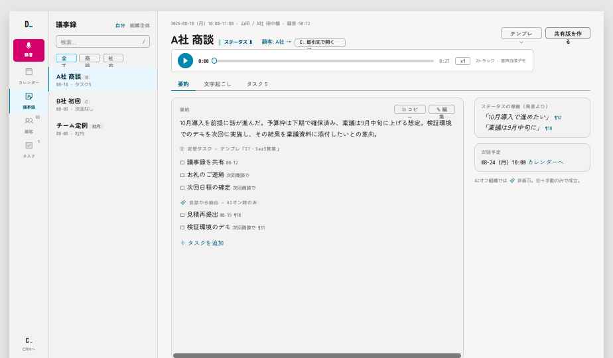Open the カレンダー sidebar icon

pyautogui.click(x=29, y=76)
